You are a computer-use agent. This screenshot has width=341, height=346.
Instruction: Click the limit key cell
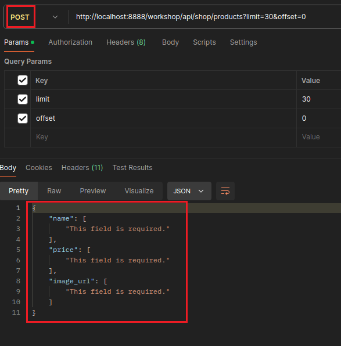point(163,99)
